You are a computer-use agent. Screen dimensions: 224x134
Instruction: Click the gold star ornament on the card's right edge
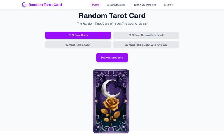126,101
